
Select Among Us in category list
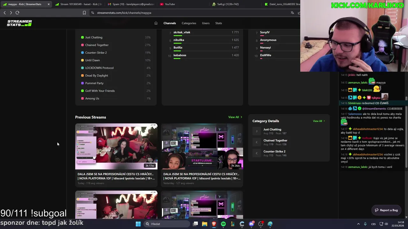(x=116, y=98)
